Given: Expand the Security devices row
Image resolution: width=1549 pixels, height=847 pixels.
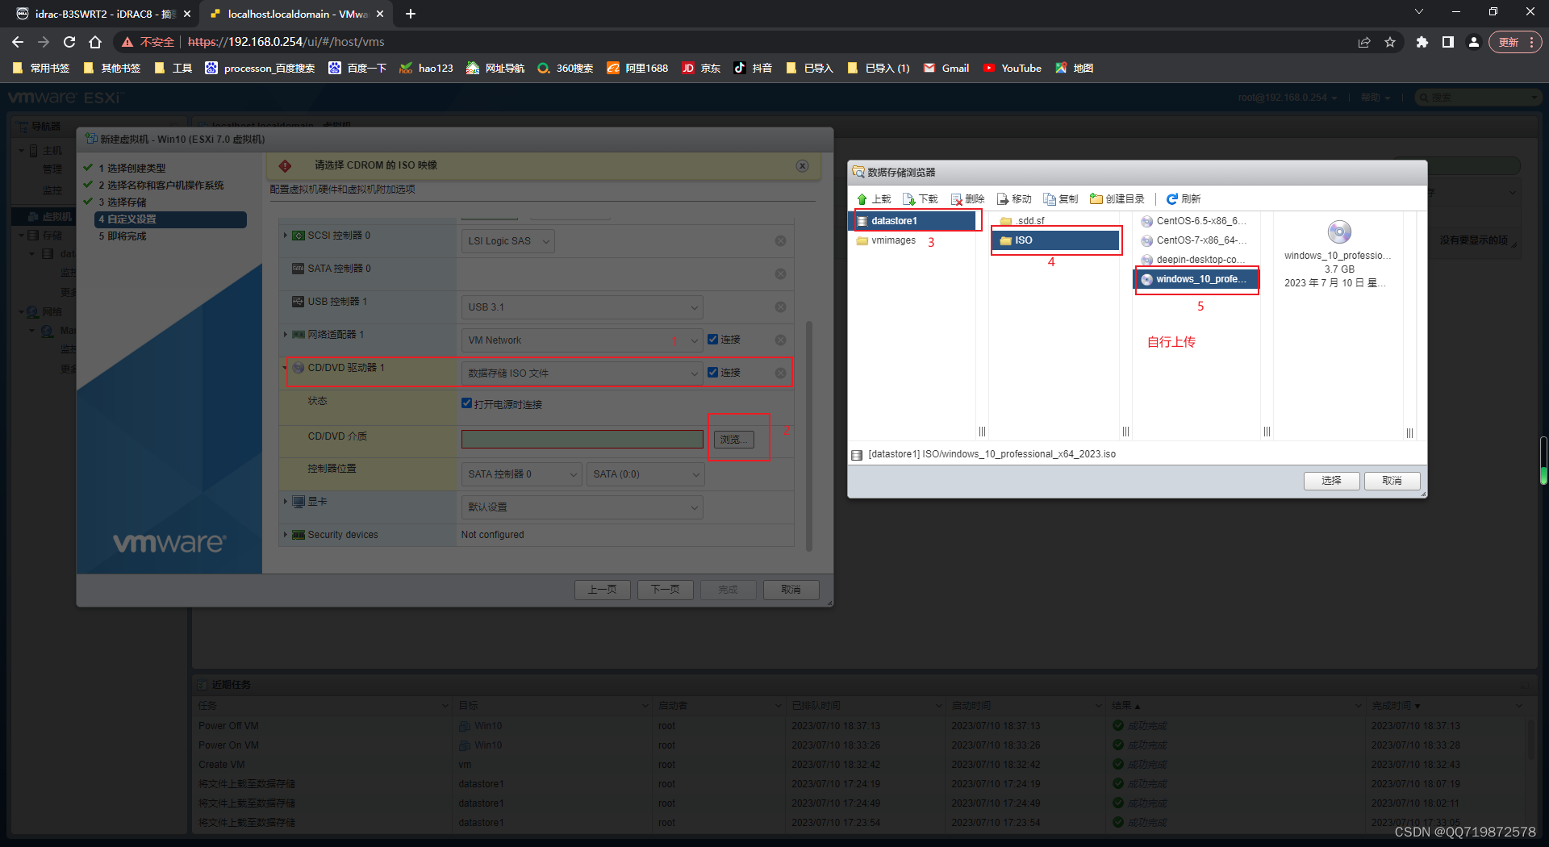Looking at the screenshot, I should [x=285, y=534].
